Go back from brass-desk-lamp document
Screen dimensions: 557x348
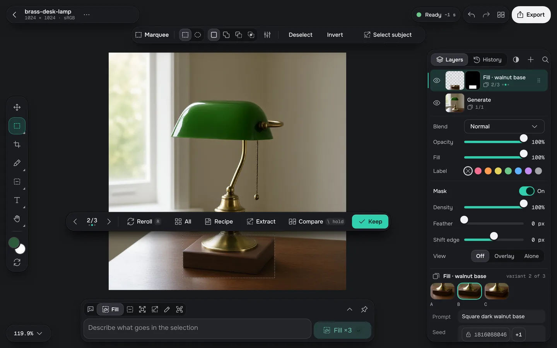(x=14, y=15)
